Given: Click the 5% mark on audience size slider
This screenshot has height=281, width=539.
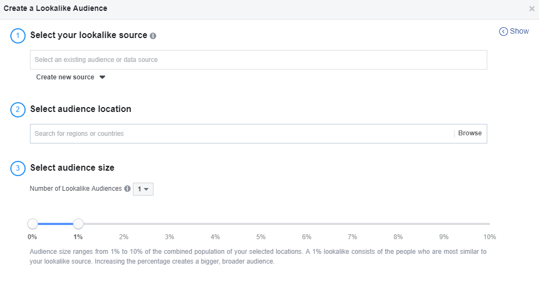Looking at the screenshot, I should click(261, 237).
